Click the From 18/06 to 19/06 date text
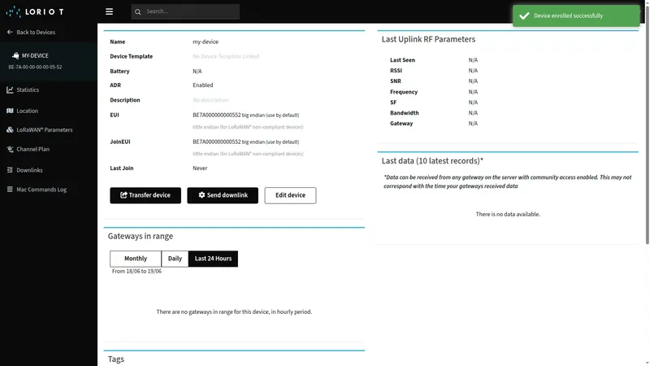This screenshot has height=366, width=650. point(136,271)
